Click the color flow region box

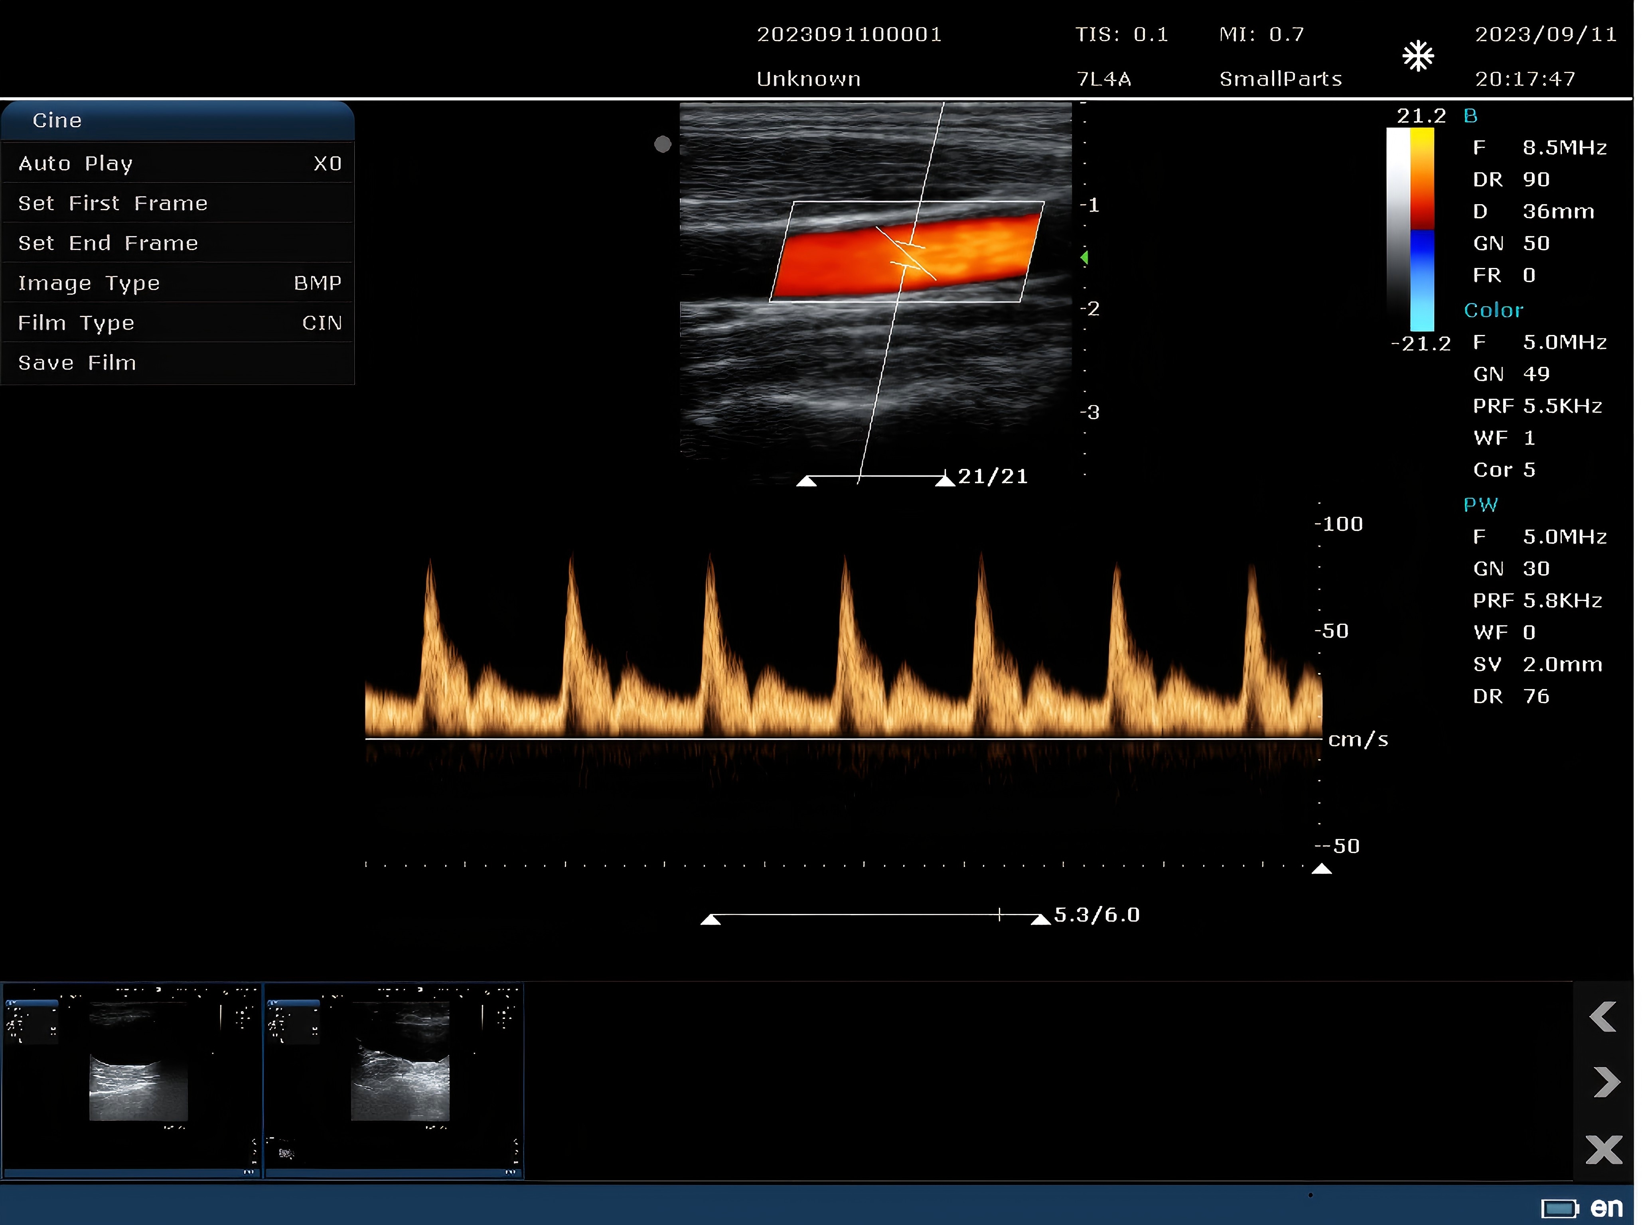[x=906, y=251]
